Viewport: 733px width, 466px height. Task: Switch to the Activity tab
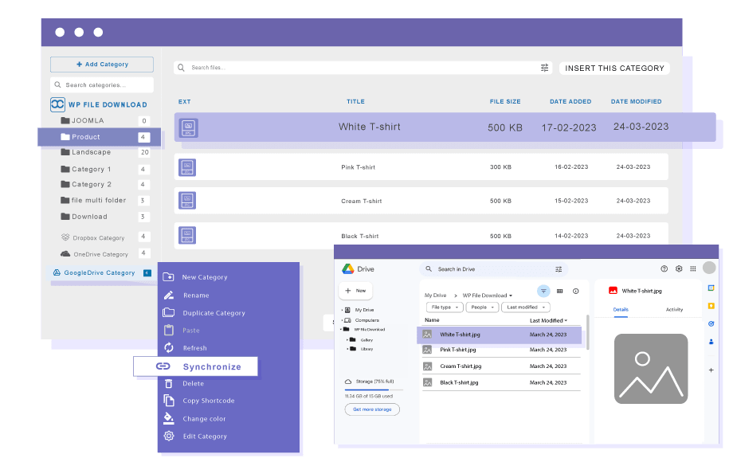click(x=674, y=310)
